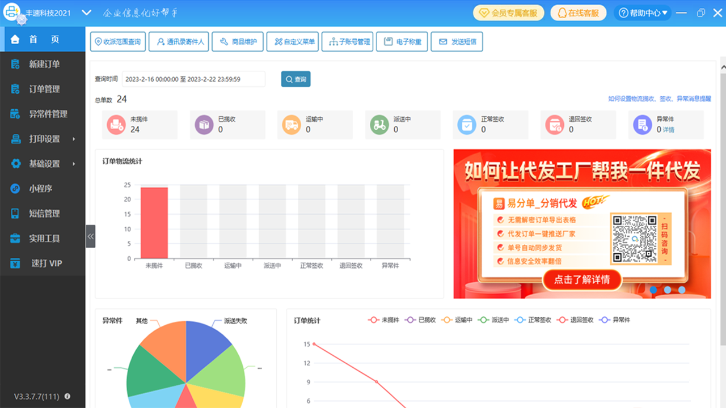Click the 未揽件 status icon
Screen dimensions: 726x408
[116, 125]
